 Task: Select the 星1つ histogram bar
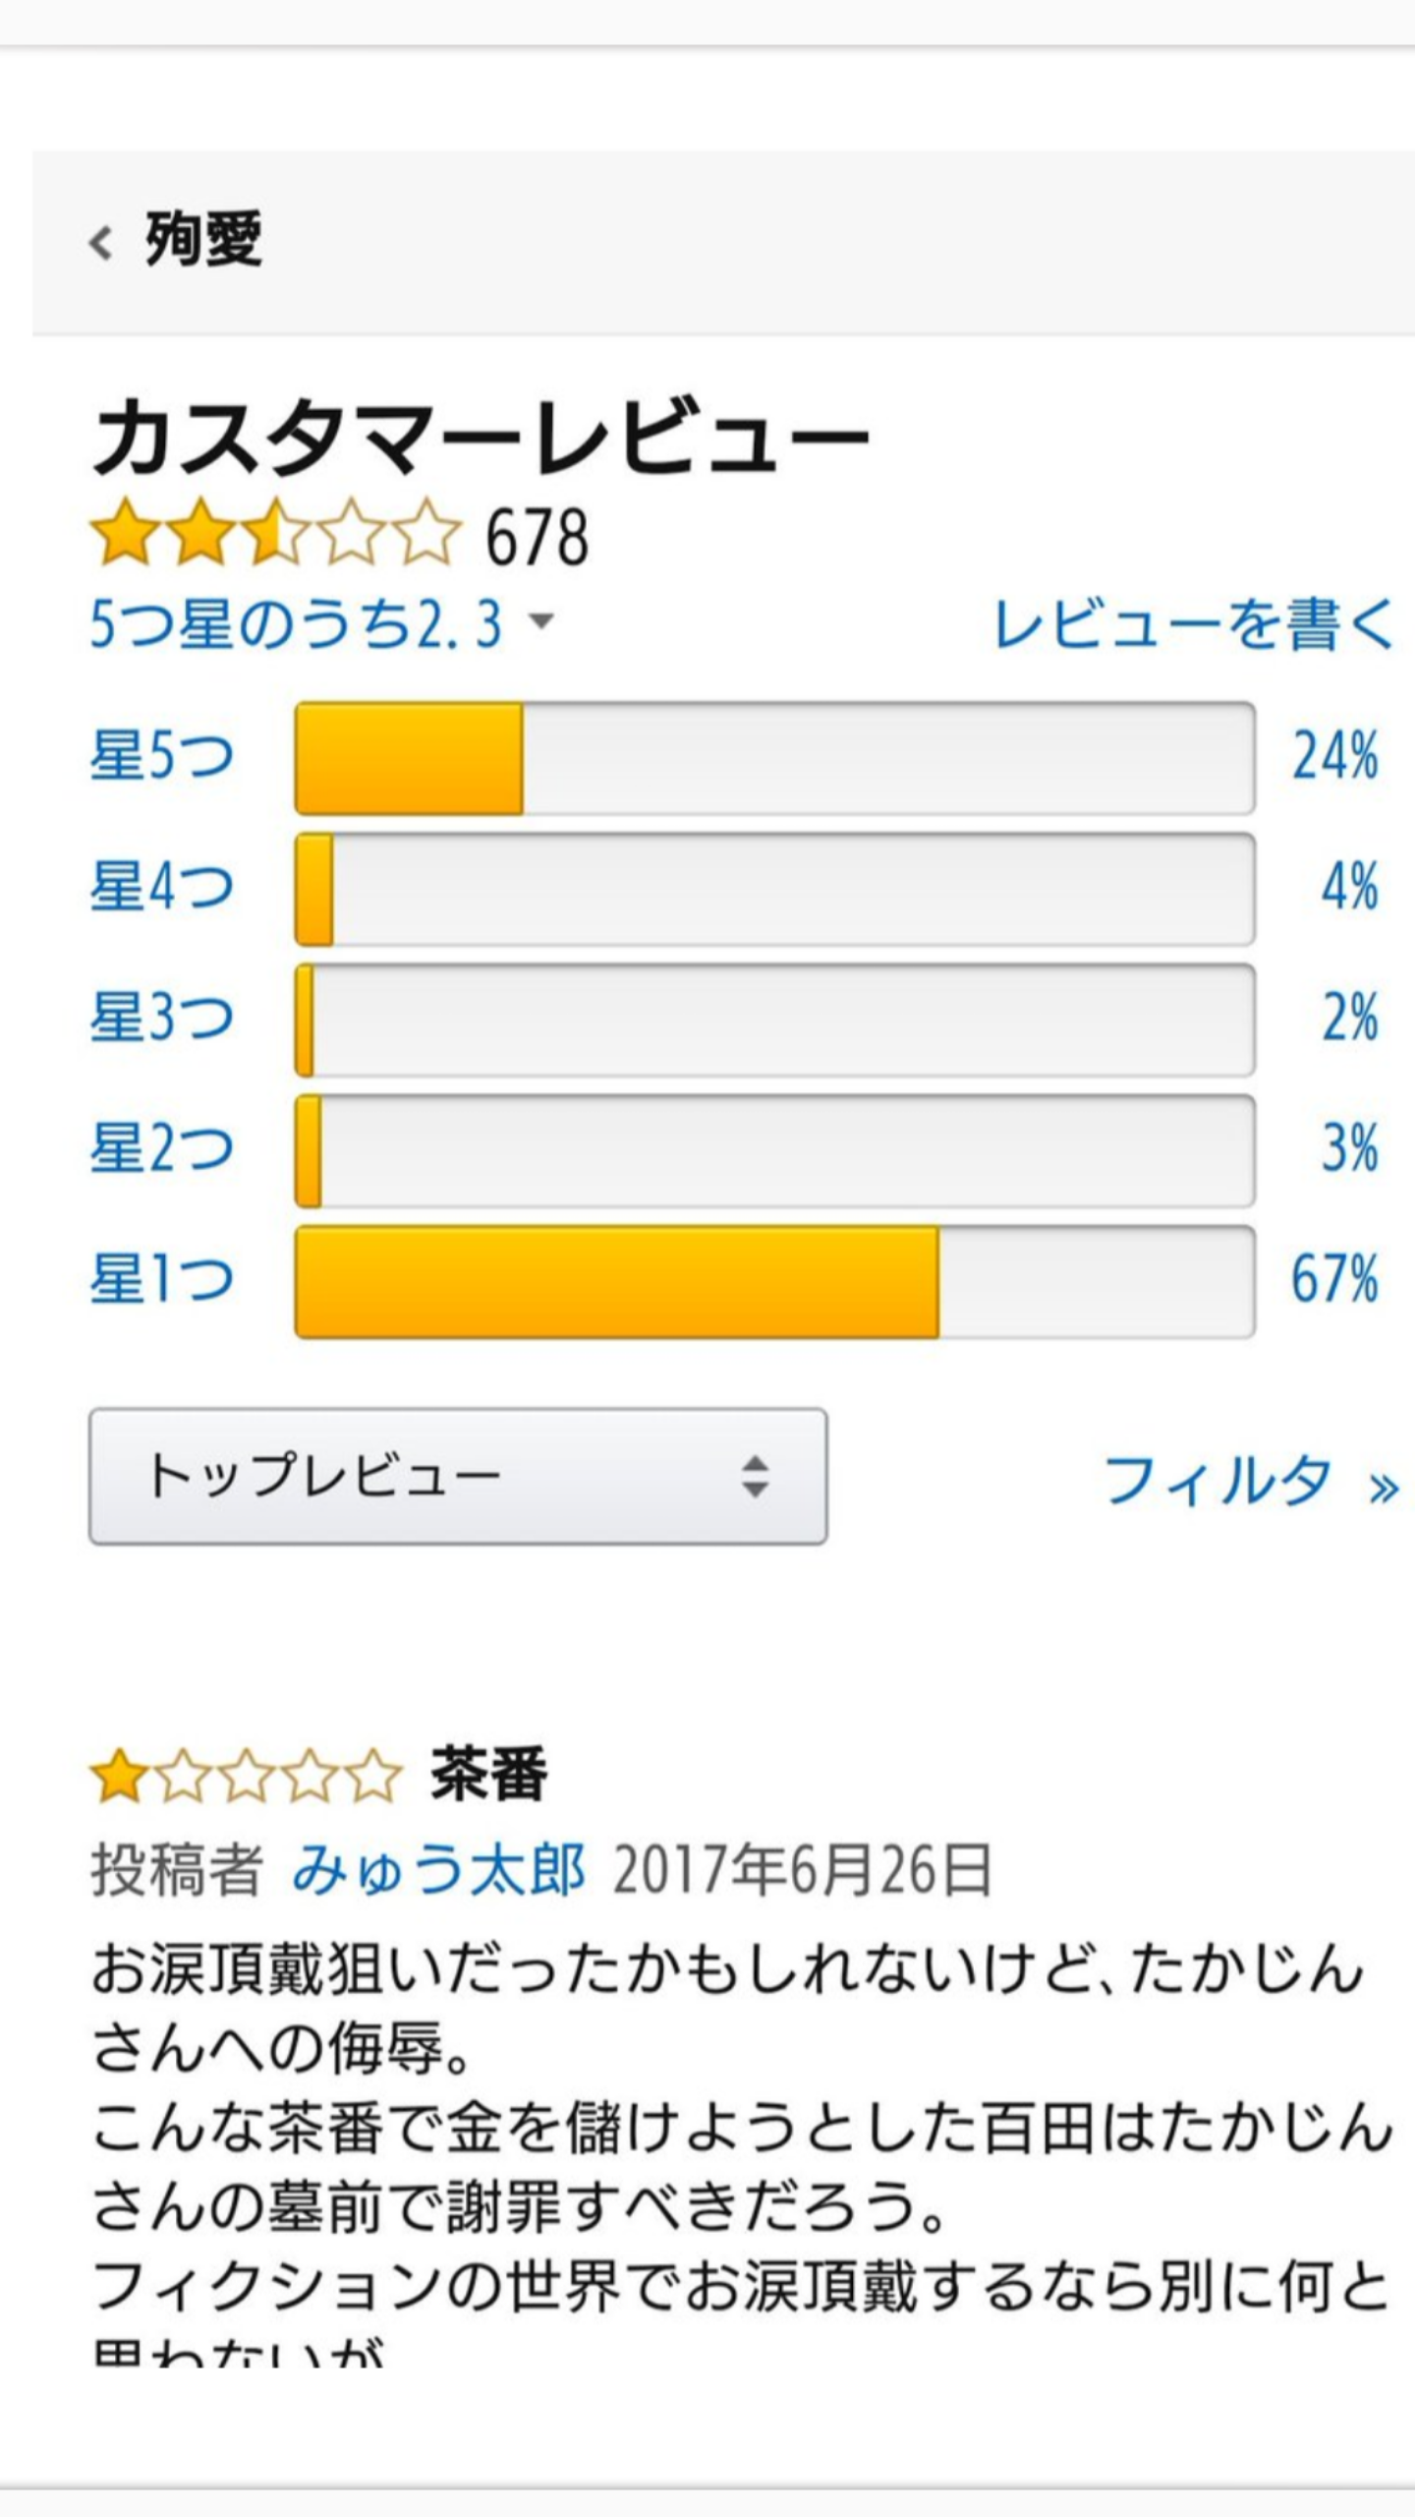774,1281
